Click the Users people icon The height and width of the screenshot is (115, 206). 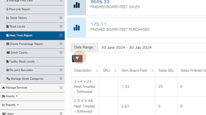(4, 114)
